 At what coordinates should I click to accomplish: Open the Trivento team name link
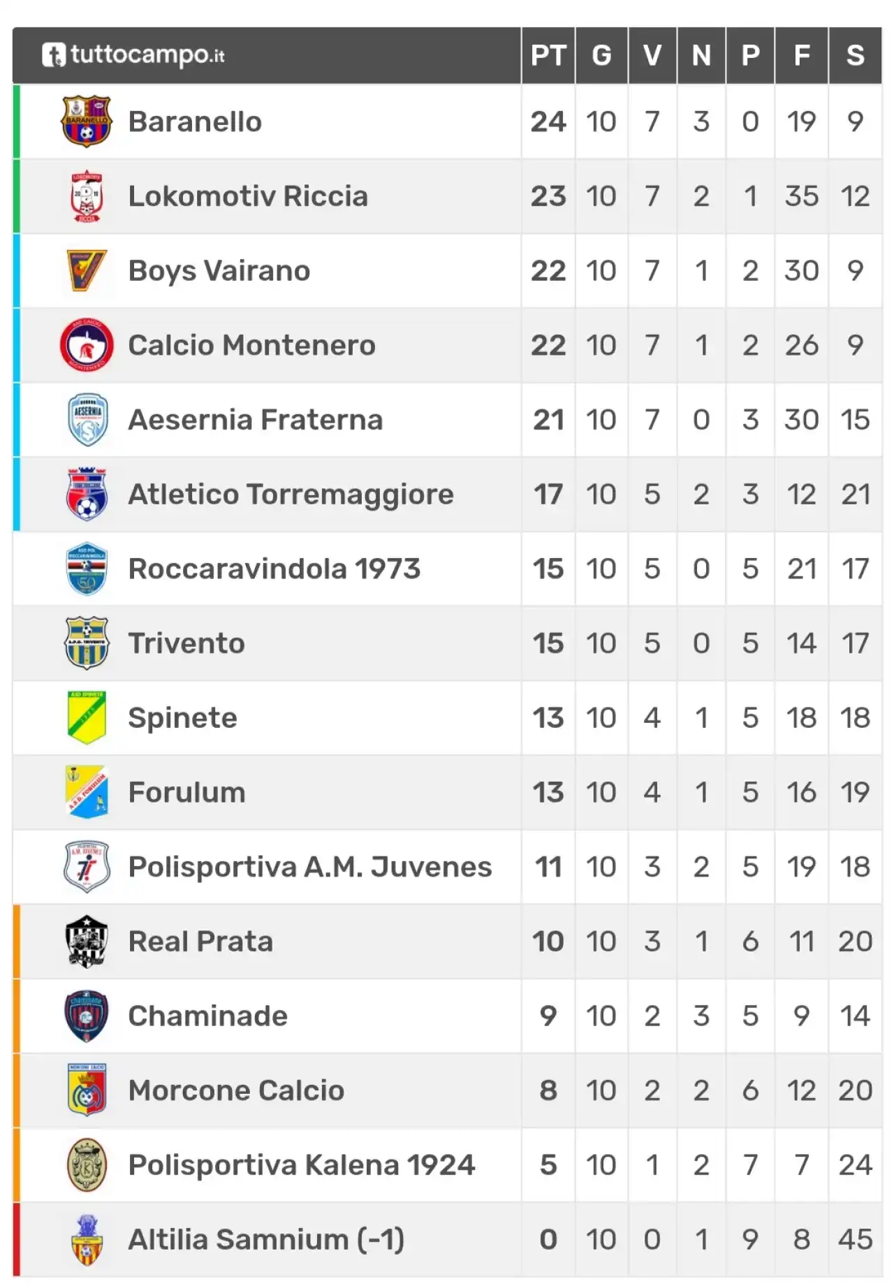tap(186, 643)
